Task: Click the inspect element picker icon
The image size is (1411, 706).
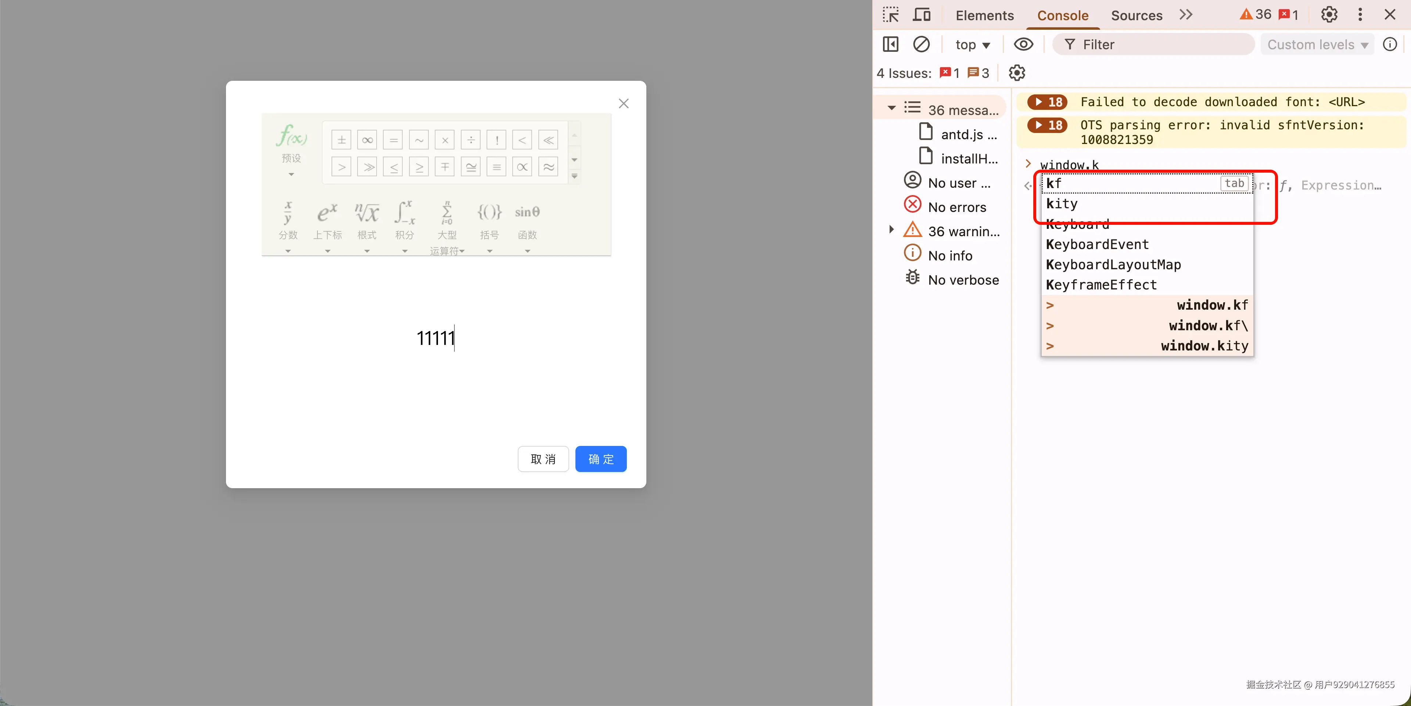Action: 891,15
